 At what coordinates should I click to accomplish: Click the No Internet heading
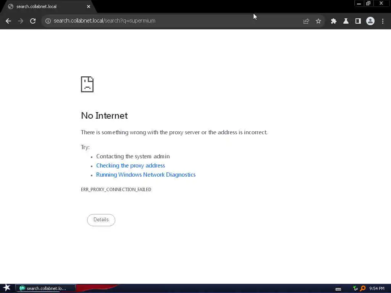[x=104, y=116]
